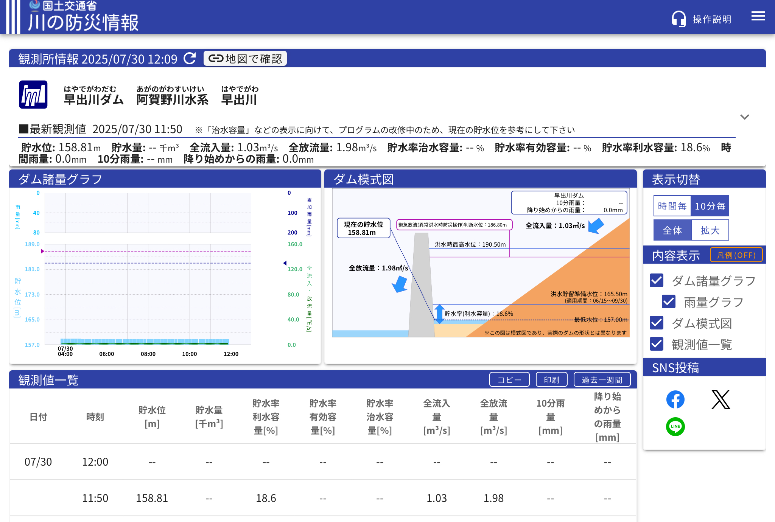Uncheck the ダム諸量グラフ checkbox
The image size is (775, 522).
click(x=657, y=280)
